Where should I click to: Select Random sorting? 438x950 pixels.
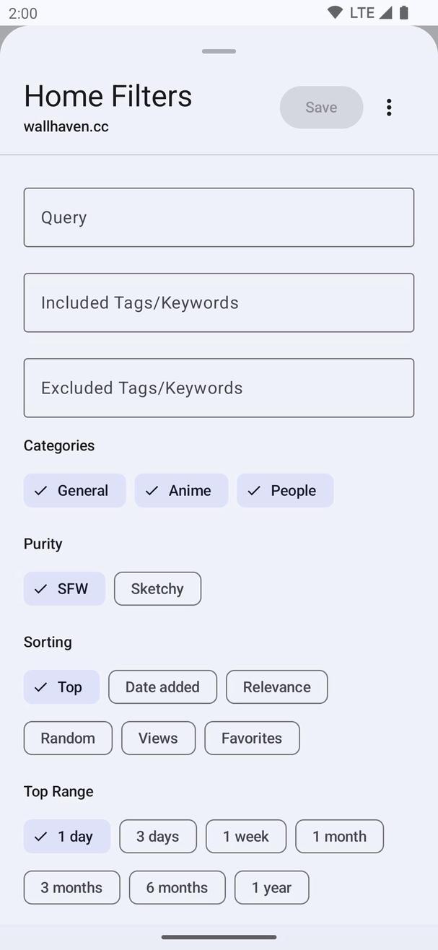click(68, 738)
